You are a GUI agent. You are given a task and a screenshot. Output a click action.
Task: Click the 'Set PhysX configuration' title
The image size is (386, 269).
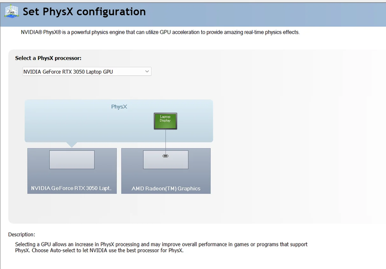(84, 12)
